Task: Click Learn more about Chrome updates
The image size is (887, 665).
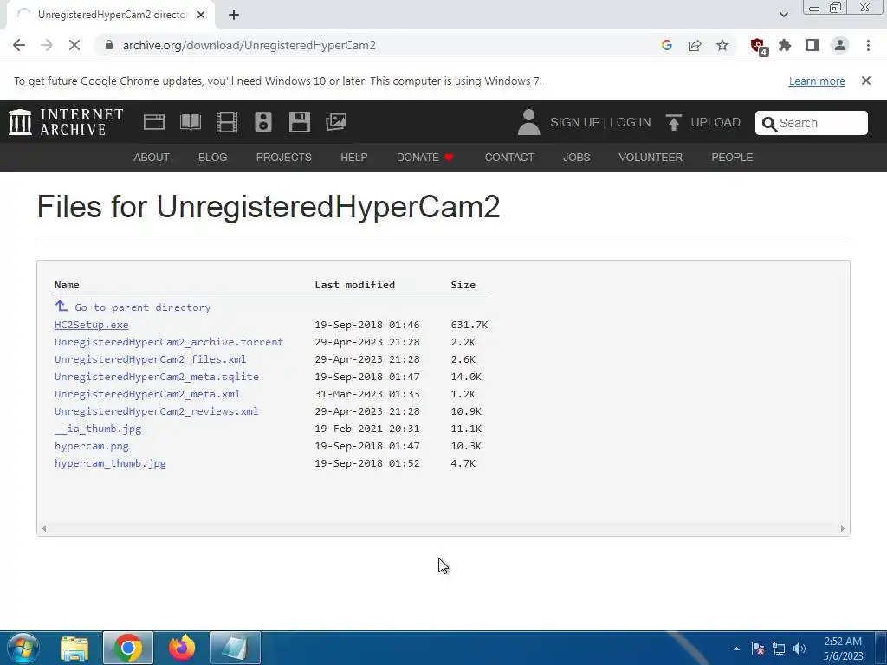Action: (x=817, y=81)
